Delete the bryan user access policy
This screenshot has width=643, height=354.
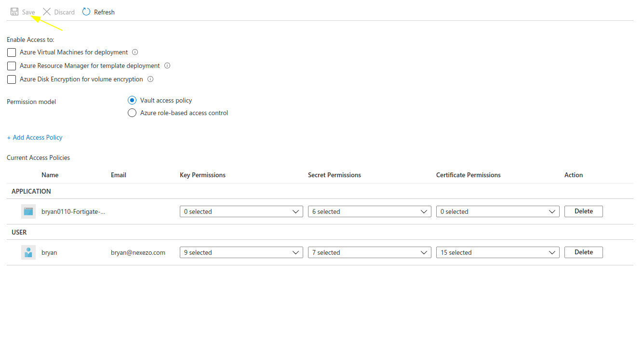(584, 252)
